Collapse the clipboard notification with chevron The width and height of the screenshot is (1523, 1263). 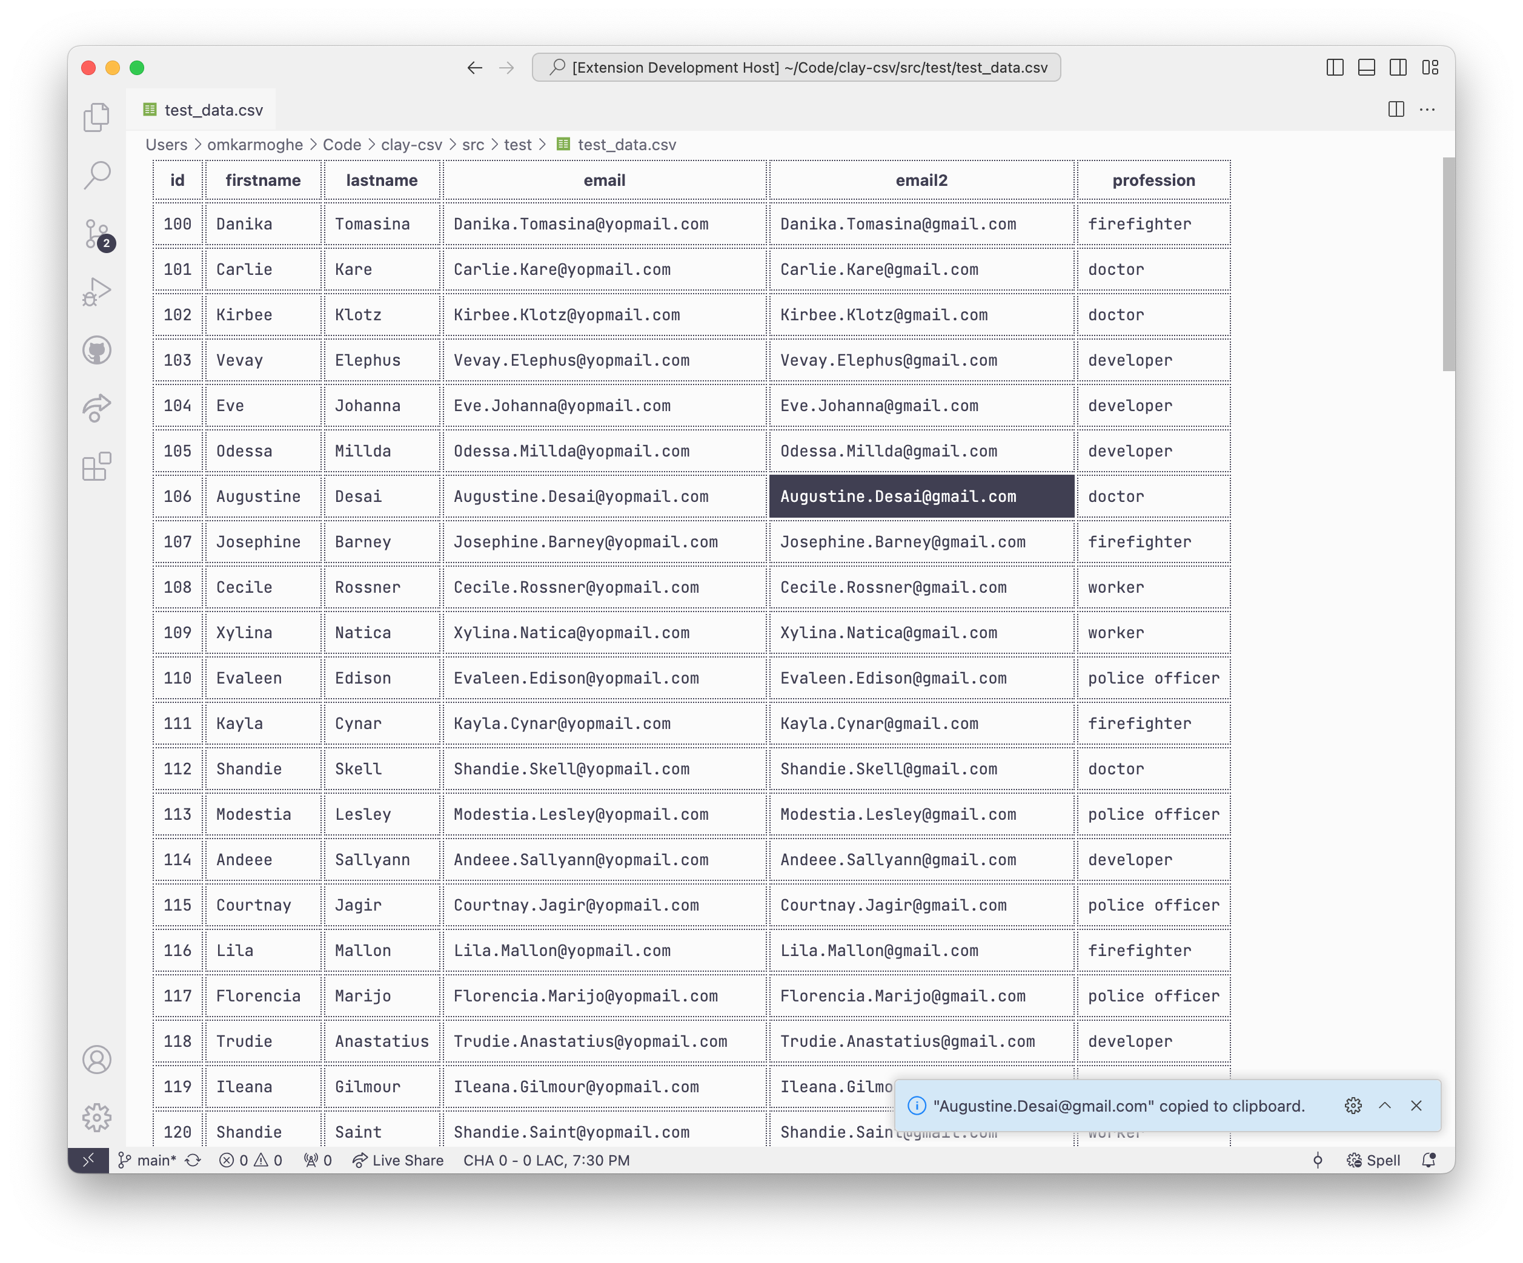coord(1384,1106)
